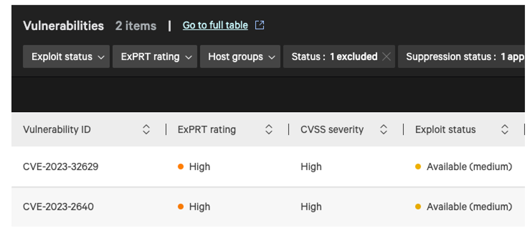Click the Vulnerability ID column header
Image resolution: width=526 pixels, height=248 pixels.
coord(57,130)
